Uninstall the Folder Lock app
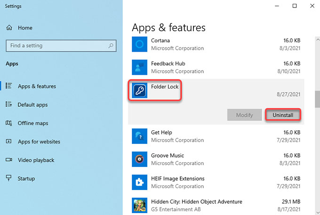The width and height of the screenshot is (320, 215). coord(283,115)
